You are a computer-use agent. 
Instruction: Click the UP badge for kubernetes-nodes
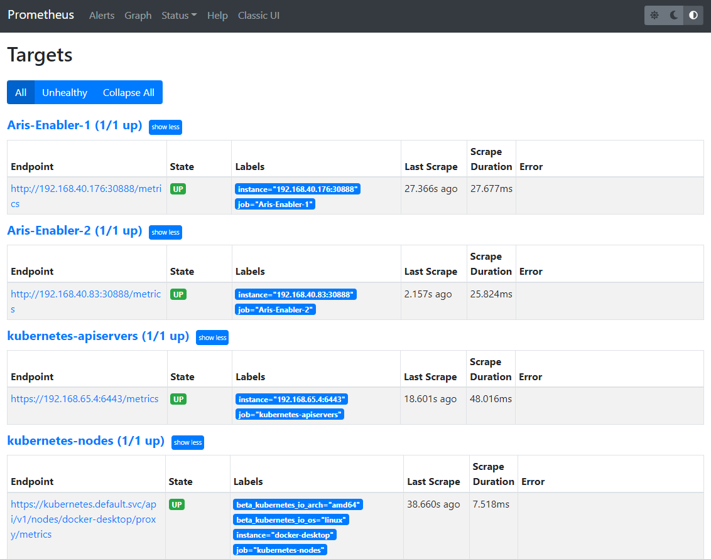coord(177,504)
